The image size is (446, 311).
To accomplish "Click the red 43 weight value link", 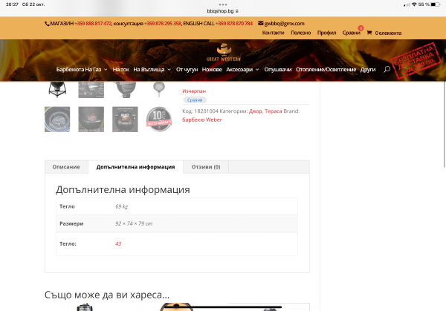I will coord(118,243).
